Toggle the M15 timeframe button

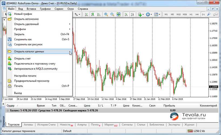[178, 14]
